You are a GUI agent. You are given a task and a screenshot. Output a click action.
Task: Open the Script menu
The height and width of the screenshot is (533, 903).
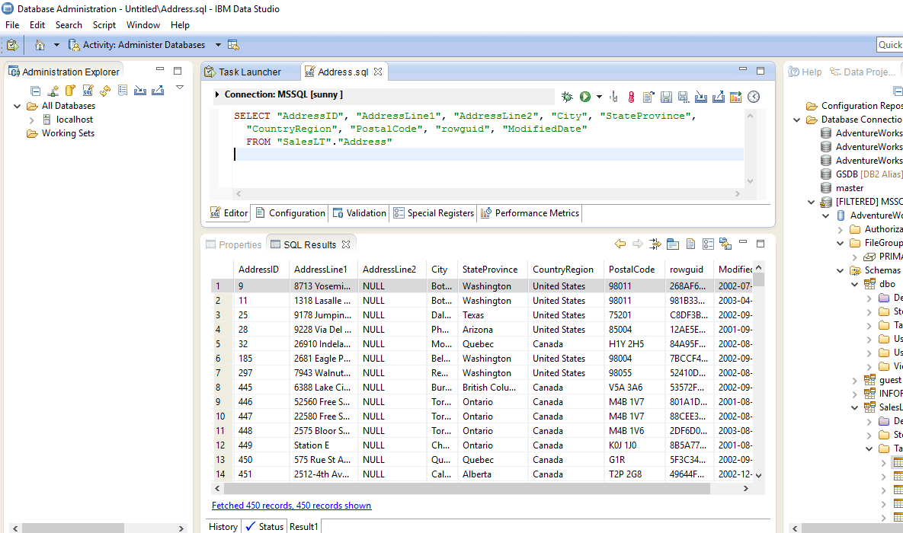[104, 24]
